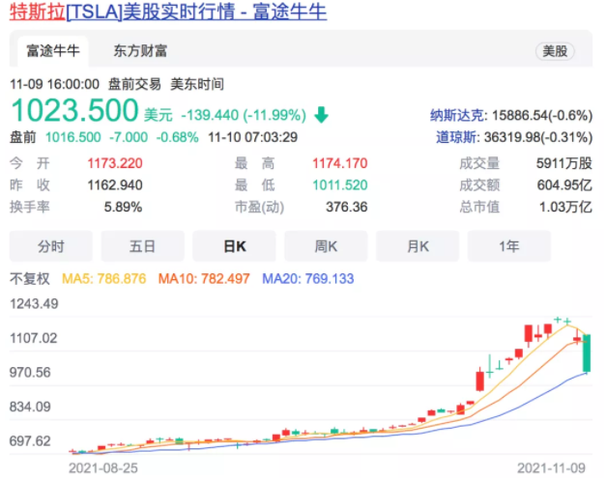Viewport: 606px width, 479px height.
Task: Click the 今开 value 1173.220
Action: [x=115, y=163]
